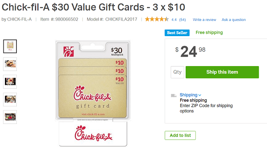Select the first gift card thumbnail
The image size is (267, 151).
click(x=10, y=46)
